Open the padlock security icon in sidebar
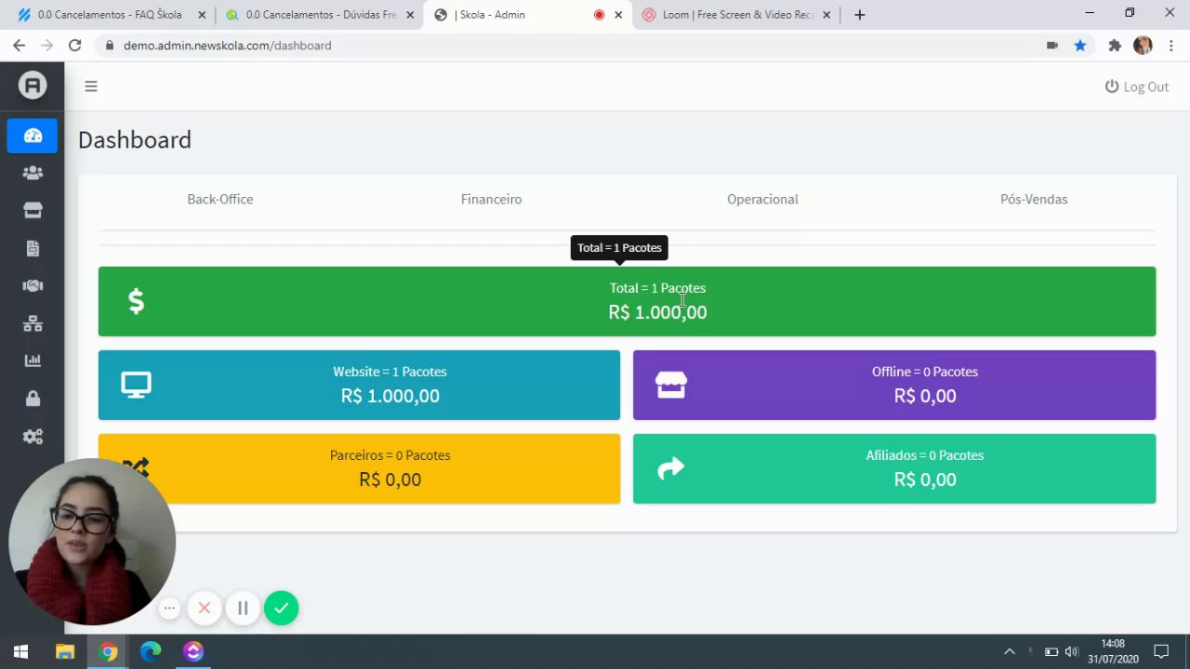This screenshot has height=669, width=1190. coord(33,399)
